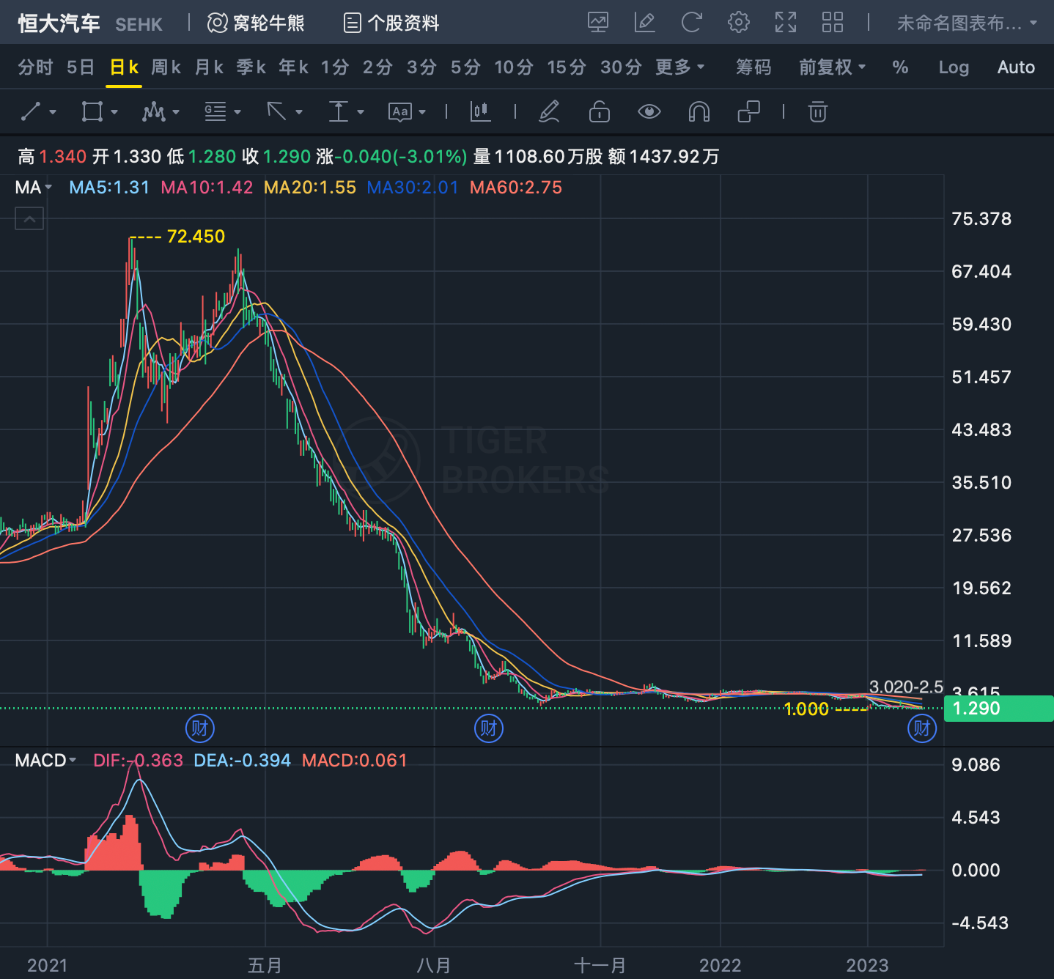Viewport: 1054px width, 979px height.
Task: Delete all drawings with trash icon
Action: (818, 111)
